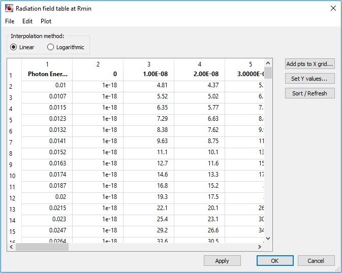The height and width of the screenshot is (273, 342).
Task: Select the Photon Energy column header cell
Action: [47, 74]
